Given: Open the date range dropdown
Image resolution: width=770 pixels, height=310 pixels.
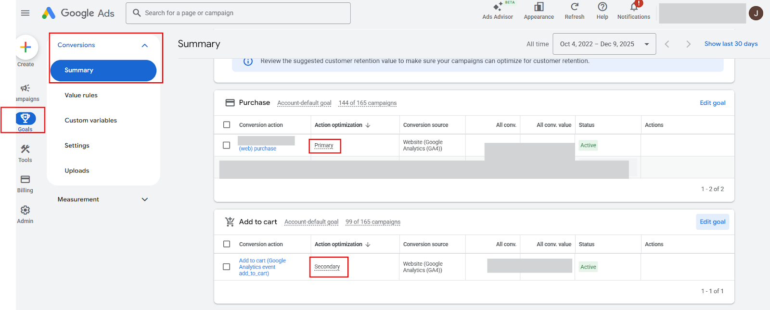Looking at the screenshot, I should 604,44.
